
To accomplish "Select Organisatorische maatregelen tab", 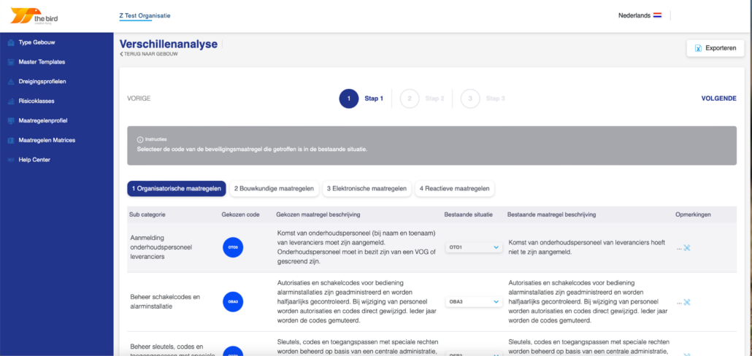I will coord(177,189).
